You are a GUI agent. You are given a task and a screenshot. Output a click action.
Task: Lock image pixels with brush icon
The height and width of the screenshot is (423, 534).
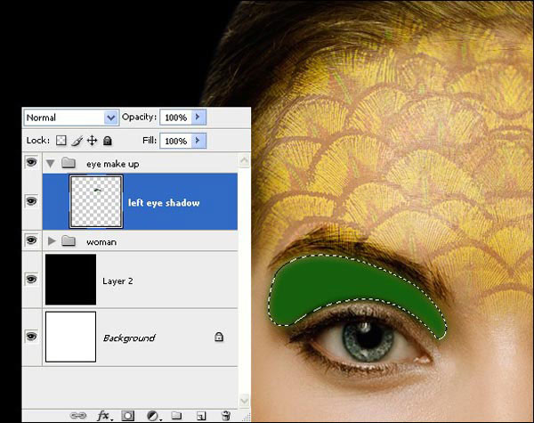point(77,141)
